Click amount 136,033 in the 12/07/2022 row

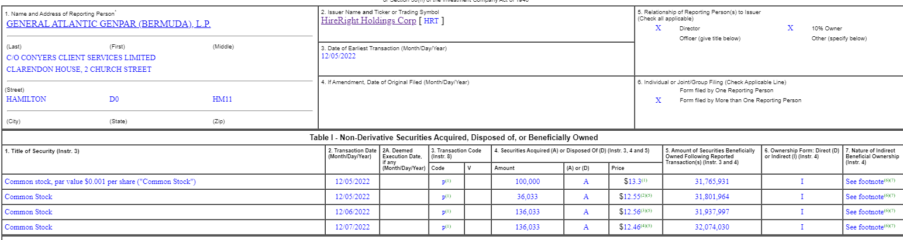(x=528, y=227)
